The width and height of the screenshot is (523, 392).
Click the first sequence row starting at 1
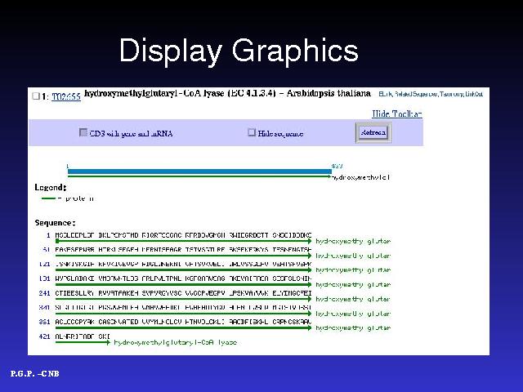pos(183,234)
